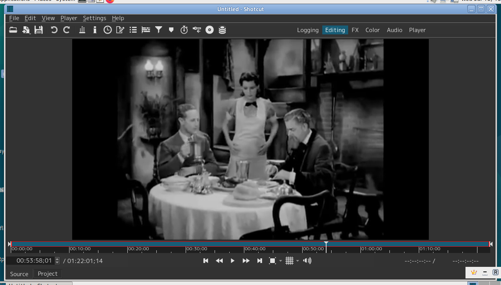Expand the grid options dropdown arrow
Image resolution: width=501 pixels, height=285 pixels.
click(x=298, y=261)
